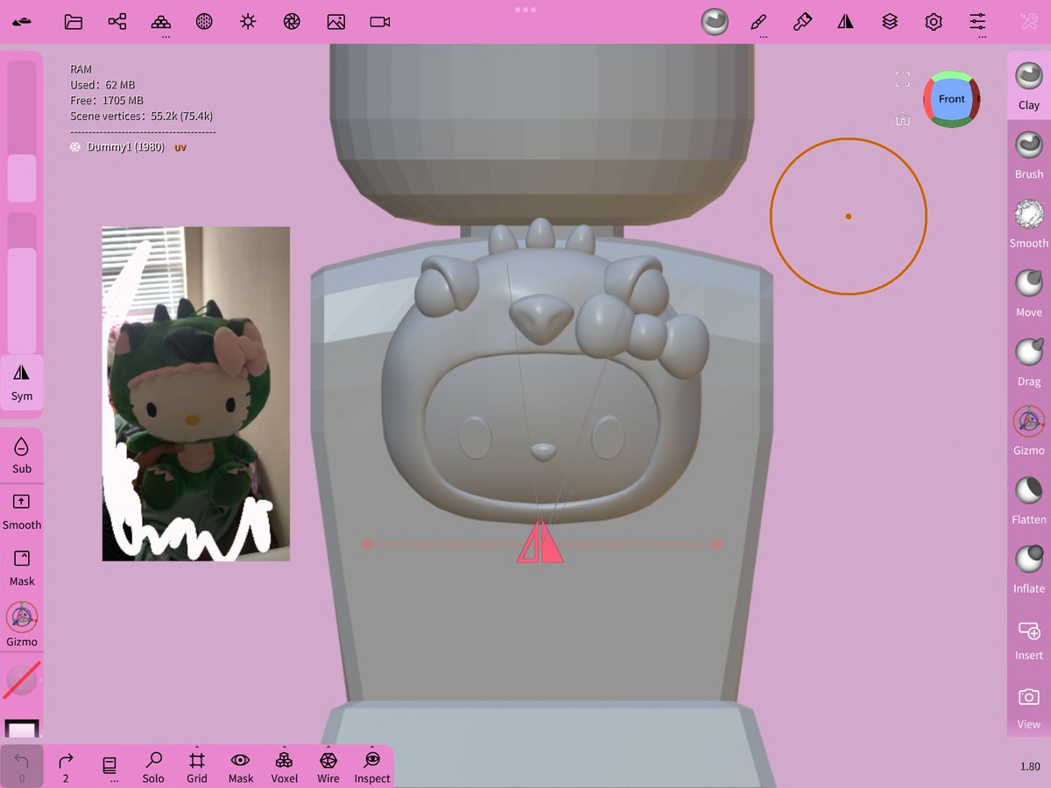
Task: Open the camera tool in the top toolbar
Action: click(x=378, y=22)
